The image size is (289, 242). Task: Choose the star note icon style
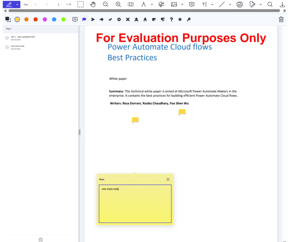pos(180,20)
